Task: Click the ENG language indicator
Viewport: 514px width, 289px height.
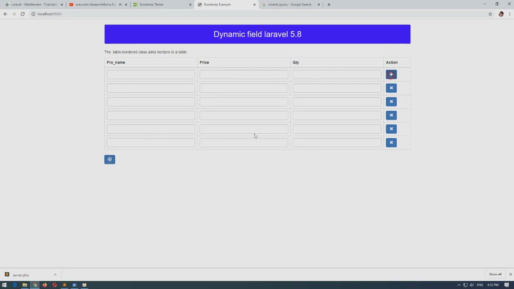Action: (x=480, y=285)
